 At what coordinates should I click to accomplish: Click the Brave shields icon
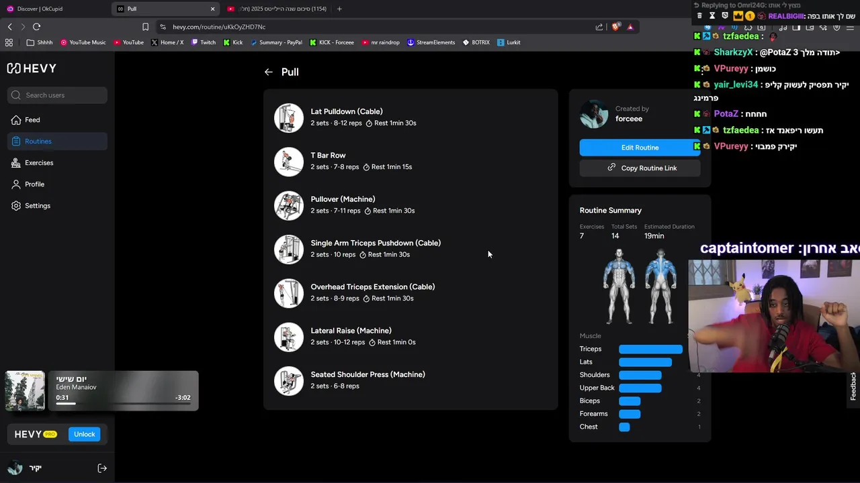click(x=615, y=27)
